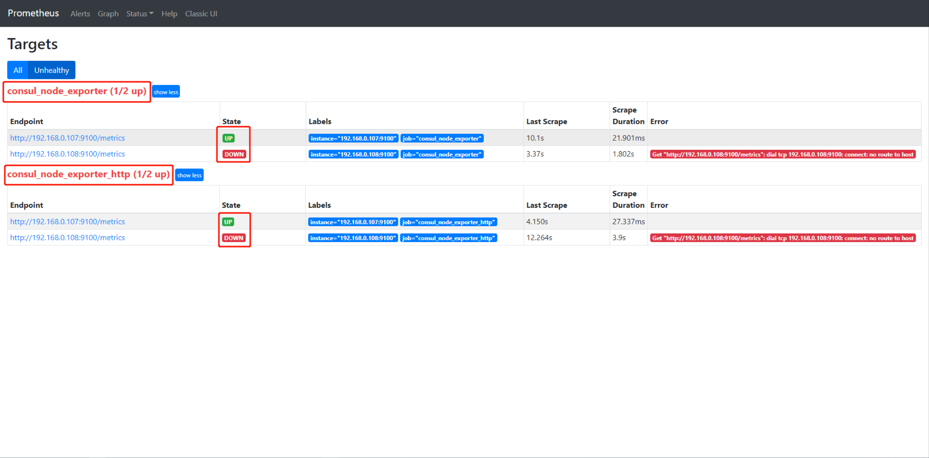Click the job="consul_node_exporter" label on the UP row
This screenshot has width=929, height=458.
click(442, 138)
